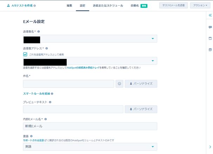Switch to the 編集 tab

(69, 6)
